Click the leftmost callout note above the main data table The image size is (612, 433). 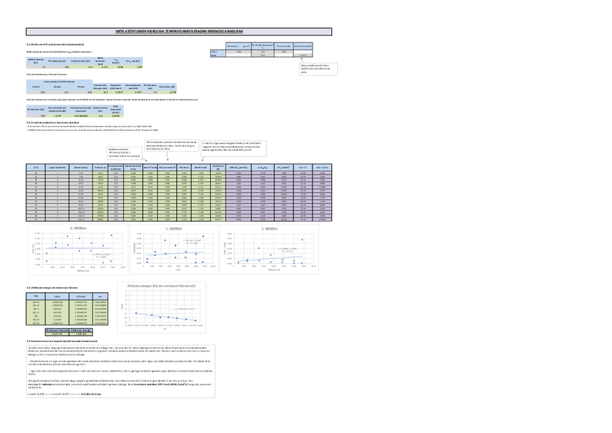(125, 152)
